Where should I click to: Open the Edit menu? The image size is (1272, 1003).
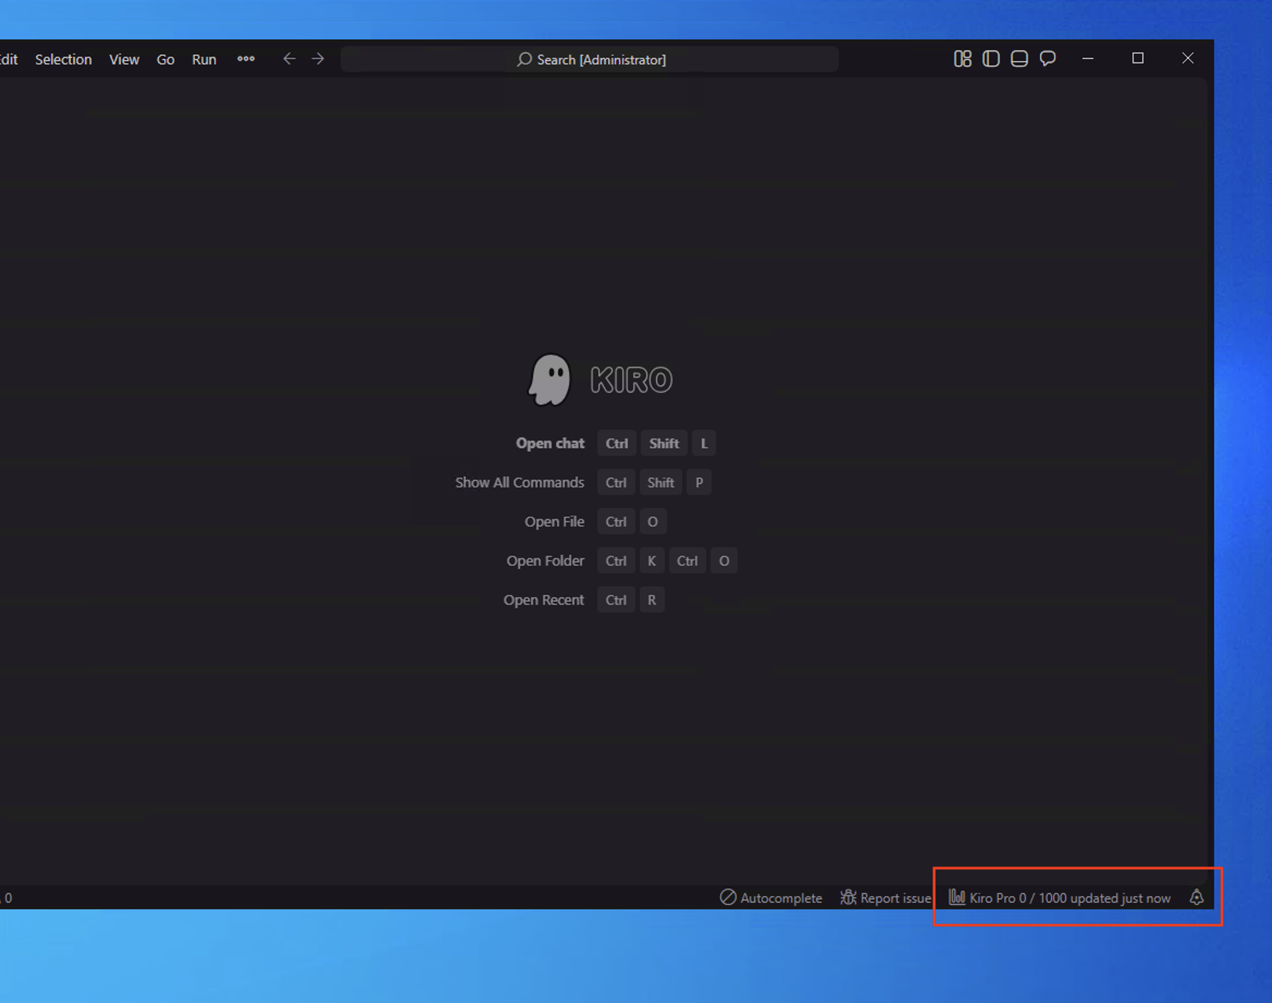[9, 59]
